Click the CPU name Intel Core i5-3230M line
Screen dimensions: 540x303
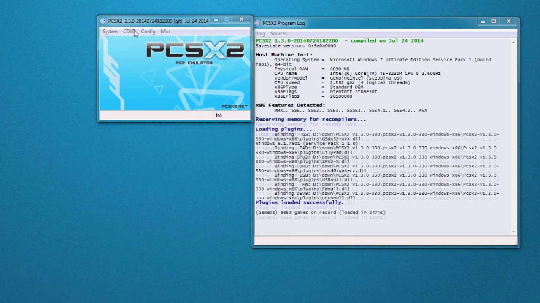point(357,74)
